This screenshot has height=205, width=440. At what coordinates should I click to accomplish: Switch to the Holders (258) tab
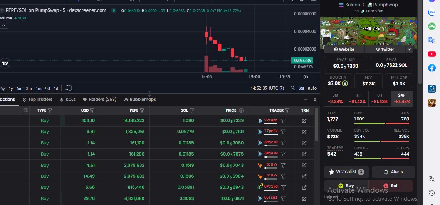click(x=100, y=99)
